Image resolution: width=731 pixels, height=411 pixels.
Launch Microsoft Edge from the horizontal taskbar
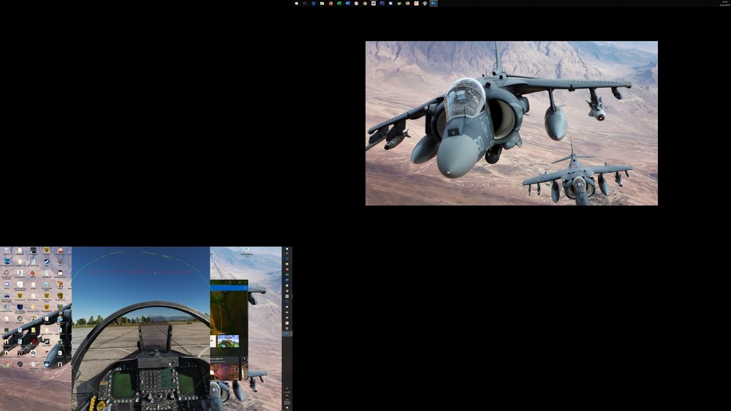pyautogui.click(x=314, y=3)
